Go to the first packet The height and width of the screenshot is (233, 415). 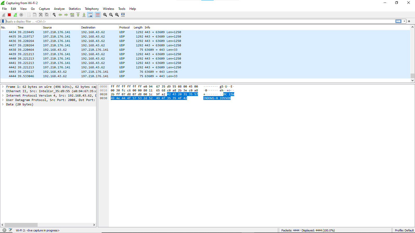[78, 15]
